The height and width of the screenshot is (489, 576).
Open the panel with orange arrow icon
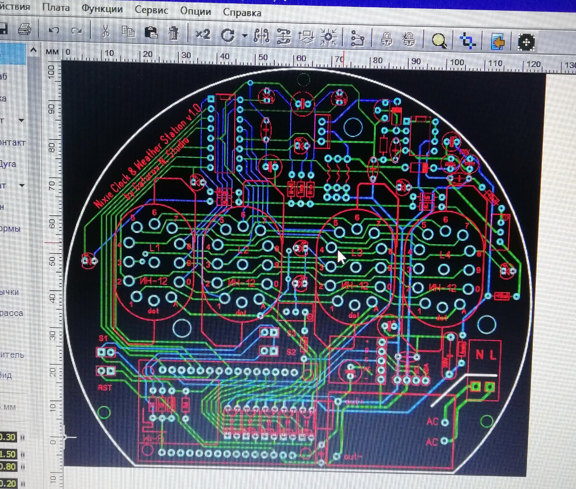[498, 42]
